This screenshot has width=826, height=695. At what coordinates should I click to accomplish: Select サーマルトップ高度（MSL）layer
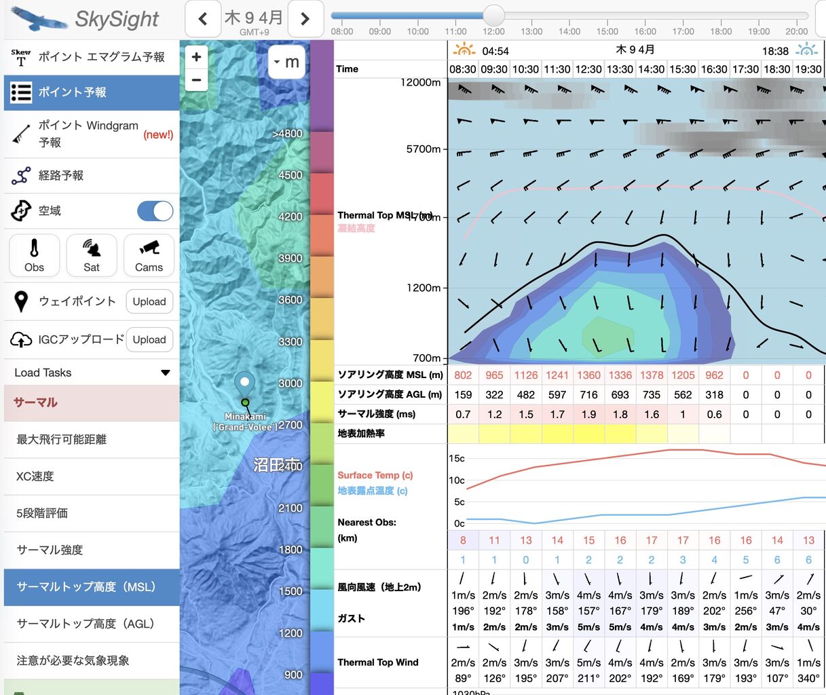pos(92,587)
